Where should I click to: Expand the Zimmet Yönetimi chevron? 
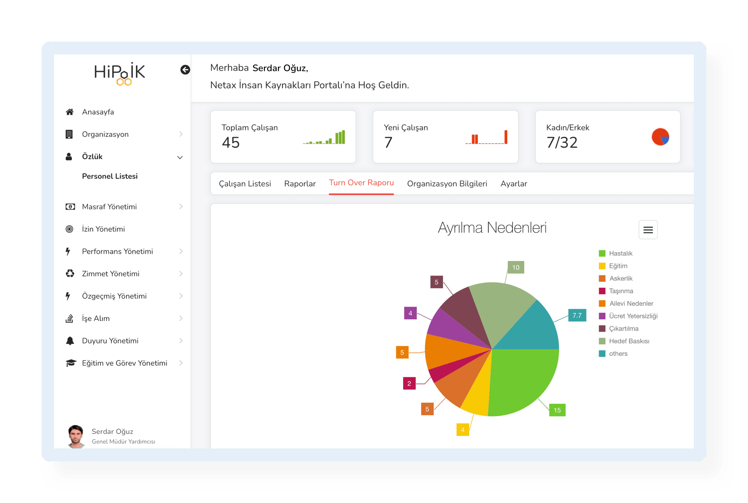point(181,274)
